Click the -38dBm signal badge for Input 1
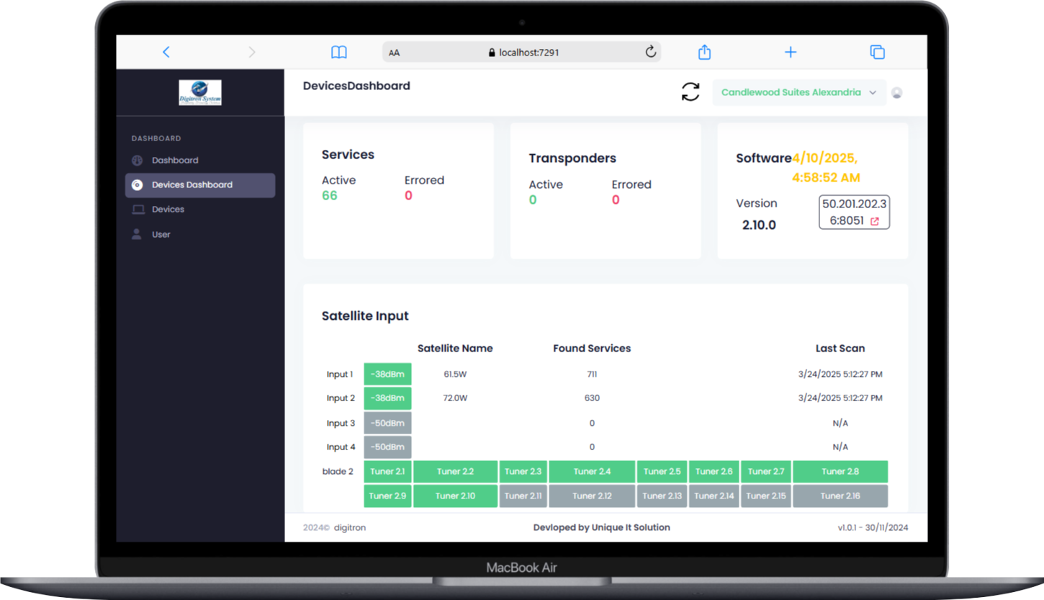The width and height of the screenshot is (1044, 600). click(x=387, y=374)
